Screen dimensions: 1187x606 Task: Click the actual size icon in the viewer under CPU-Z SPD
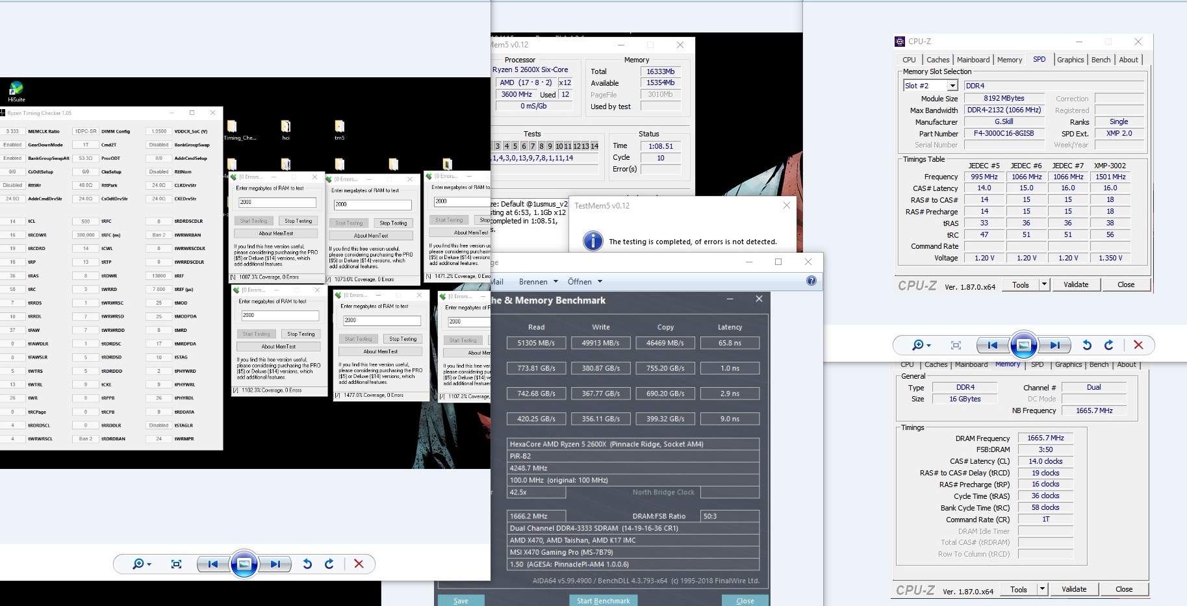(x=956, y=345)
